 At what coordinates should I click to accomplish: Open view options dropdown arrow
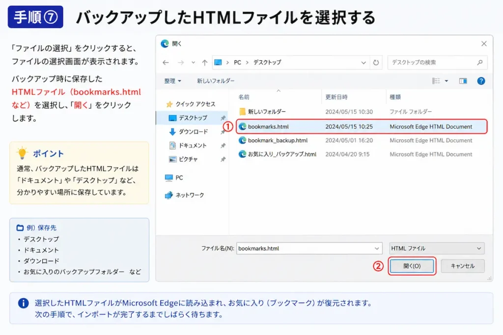click(x=446, y=81)
